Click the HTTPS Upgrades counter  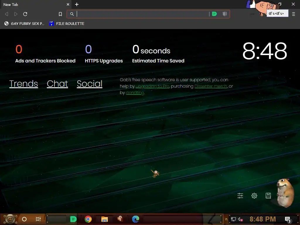104,54
